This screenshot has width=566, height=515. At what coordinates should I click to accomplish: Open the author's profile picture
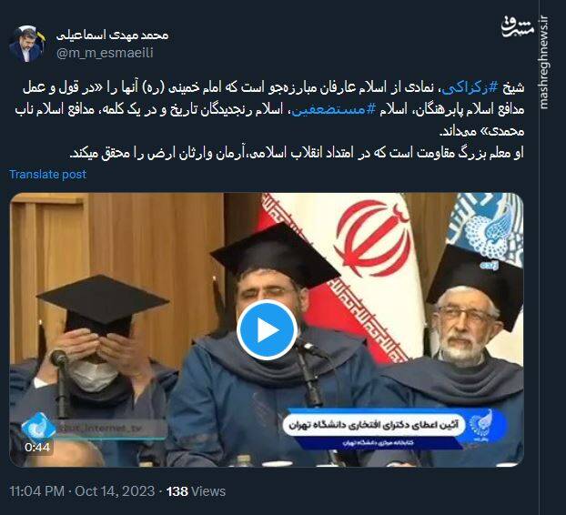coord(27,44)
